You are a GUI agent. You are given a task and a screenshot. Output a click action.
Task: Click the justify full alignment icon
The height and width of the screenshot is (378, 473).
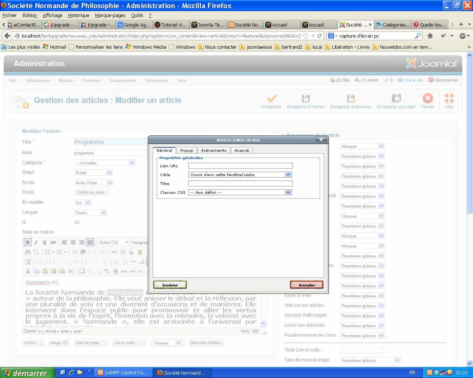[90, 243]
